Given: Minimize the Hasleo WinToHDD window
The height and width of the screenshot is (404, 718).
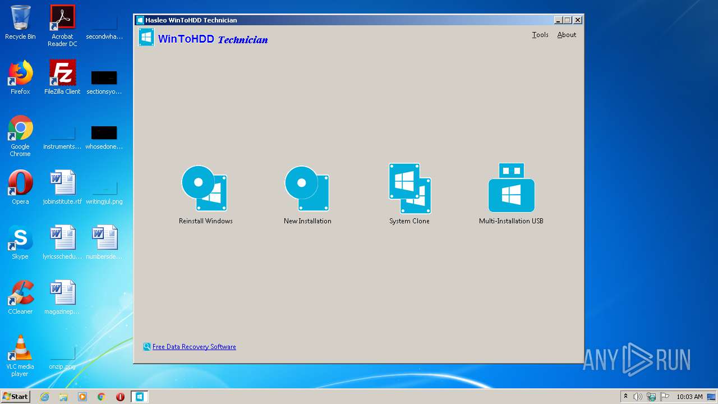Looking at the screenshot, I should [558, 20].
